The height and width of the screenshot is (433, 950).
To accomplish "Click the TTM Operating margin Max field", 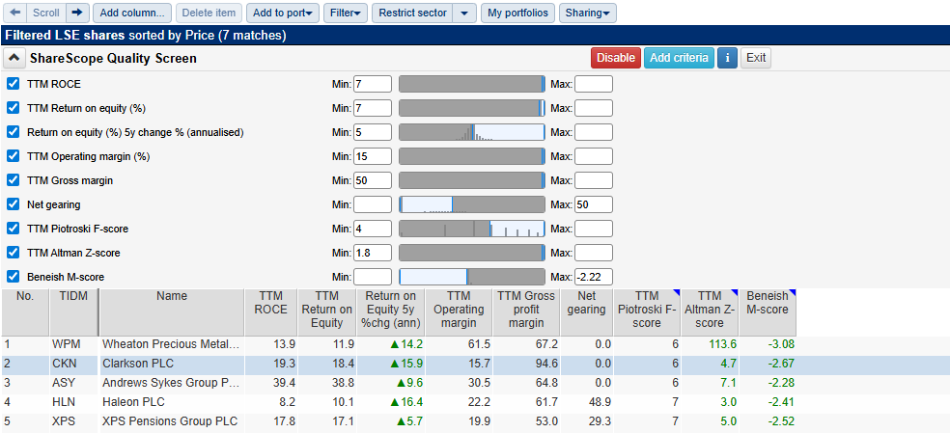I will click(x=593, y=156).
